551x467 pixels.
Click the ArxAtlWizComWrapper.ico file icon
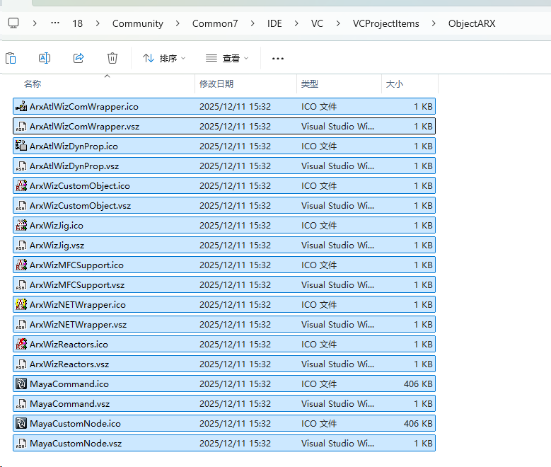[21, 107]
